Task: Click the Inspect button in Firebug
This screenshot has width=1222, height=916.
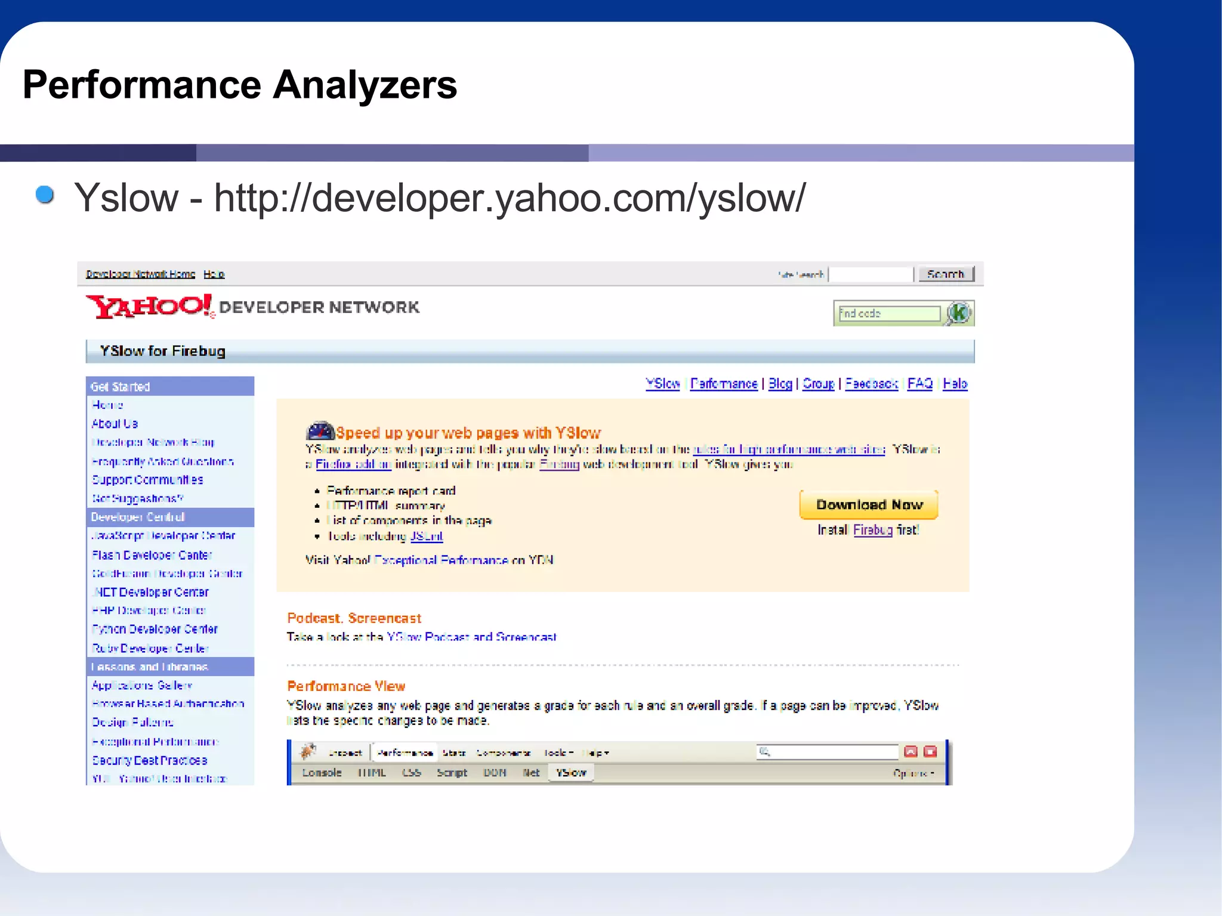Action: (344, 753)
